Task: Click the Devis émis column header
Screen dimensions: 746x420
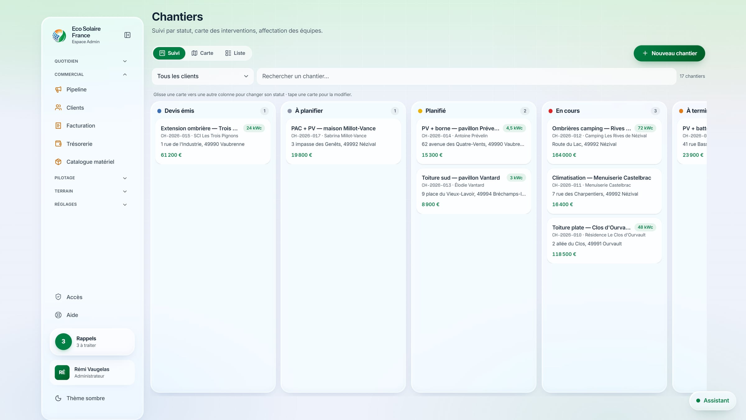Action: point(213,111)
